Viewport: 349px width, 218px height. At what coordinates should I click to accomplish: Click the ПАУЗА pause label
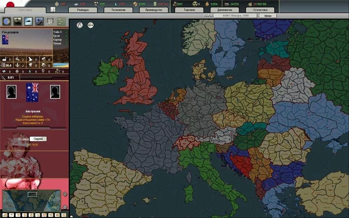pyautogui.click(x=209, y=16)
